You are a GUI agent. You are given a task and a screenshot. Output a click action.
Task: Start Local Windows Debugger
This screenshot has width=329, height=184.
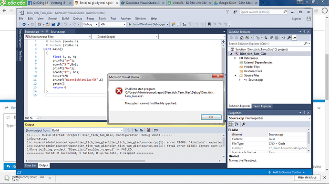click(x=148, y=24)
